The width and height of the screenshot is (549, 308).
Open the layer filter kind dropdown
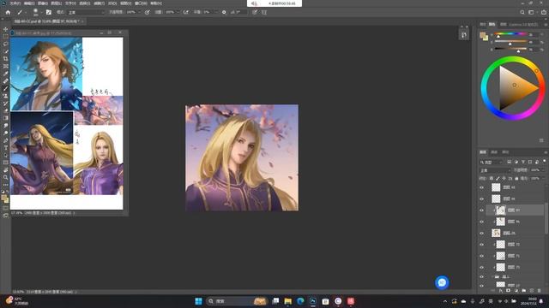pyautogui.click(x=491, y=162)
